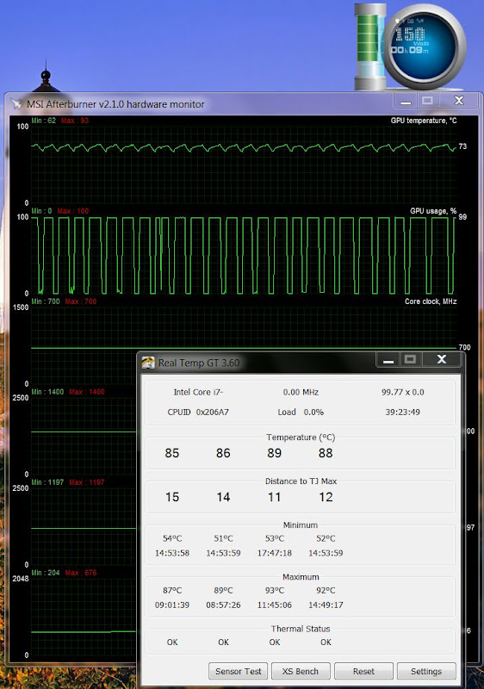
Task: Click the maximum temperature 93°C
Action: (275, 590)
